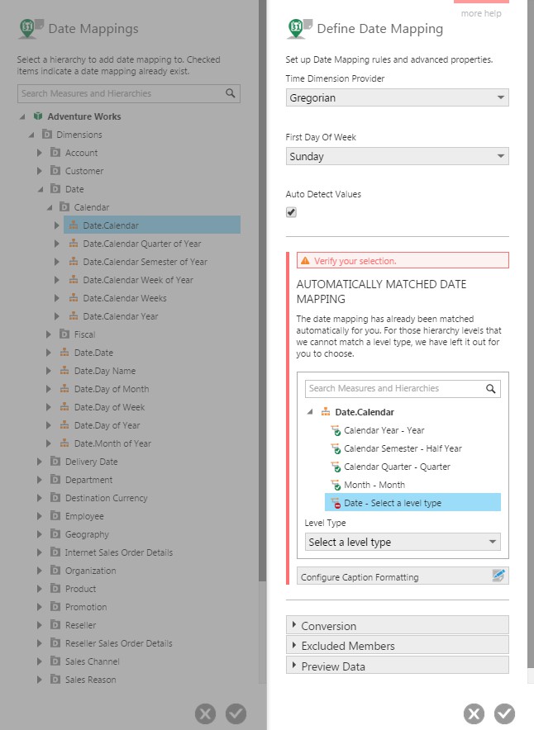The width and height of the screenshot is (534, 730).
Task: Click the more help link
Action: pos(480,12)
